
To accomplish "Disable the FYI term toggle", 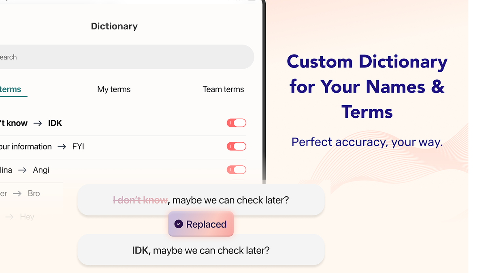I will click(236, 146).
